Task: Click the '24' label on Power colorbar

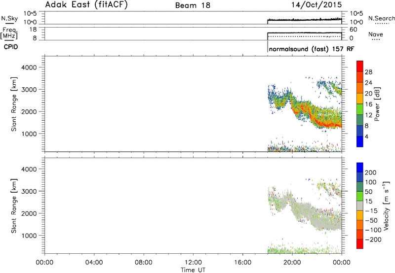Action: point(368,83)
